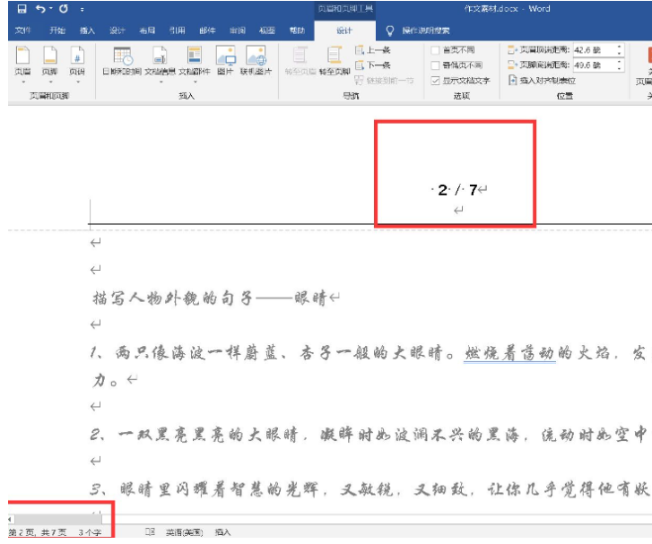
Task: Expand the 文档部件 dropdown arrow
Action: tap(195, 82)
